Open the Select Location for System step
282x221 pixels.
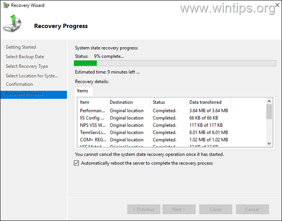coord(32,76)
